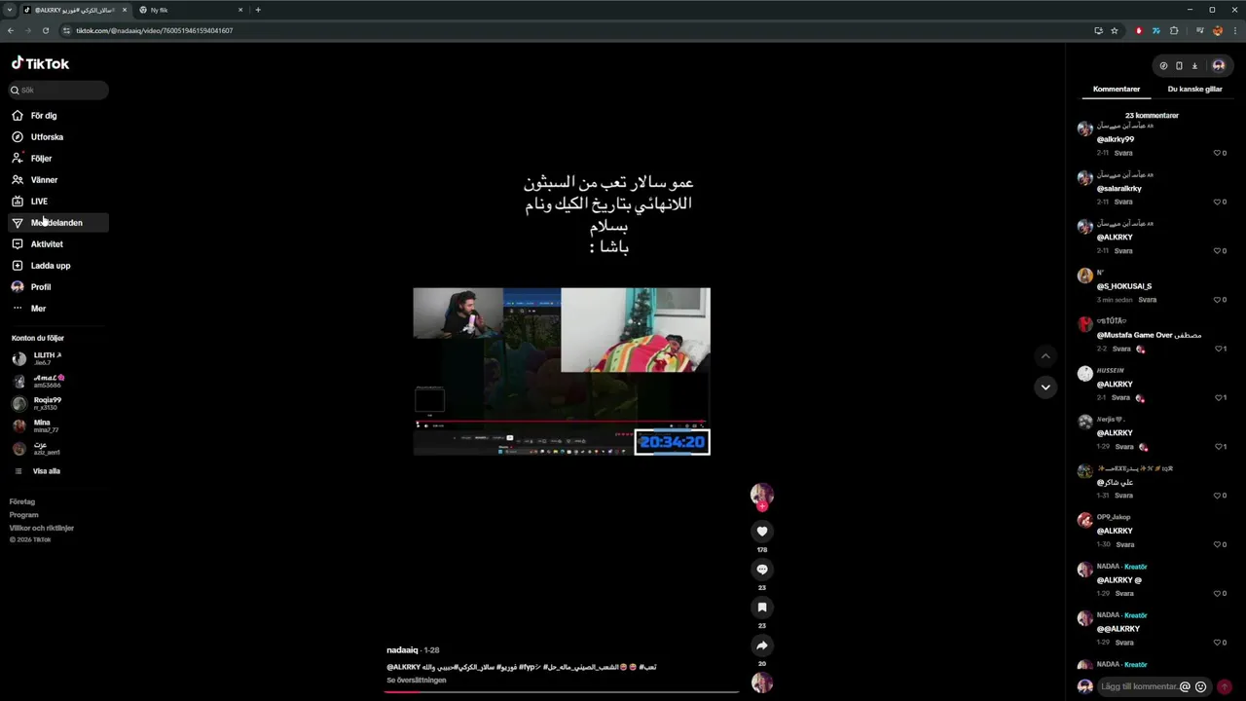Open LIVE from sidebar
The height and width of the screenshot is (701, 1246).
click(39, 202)
